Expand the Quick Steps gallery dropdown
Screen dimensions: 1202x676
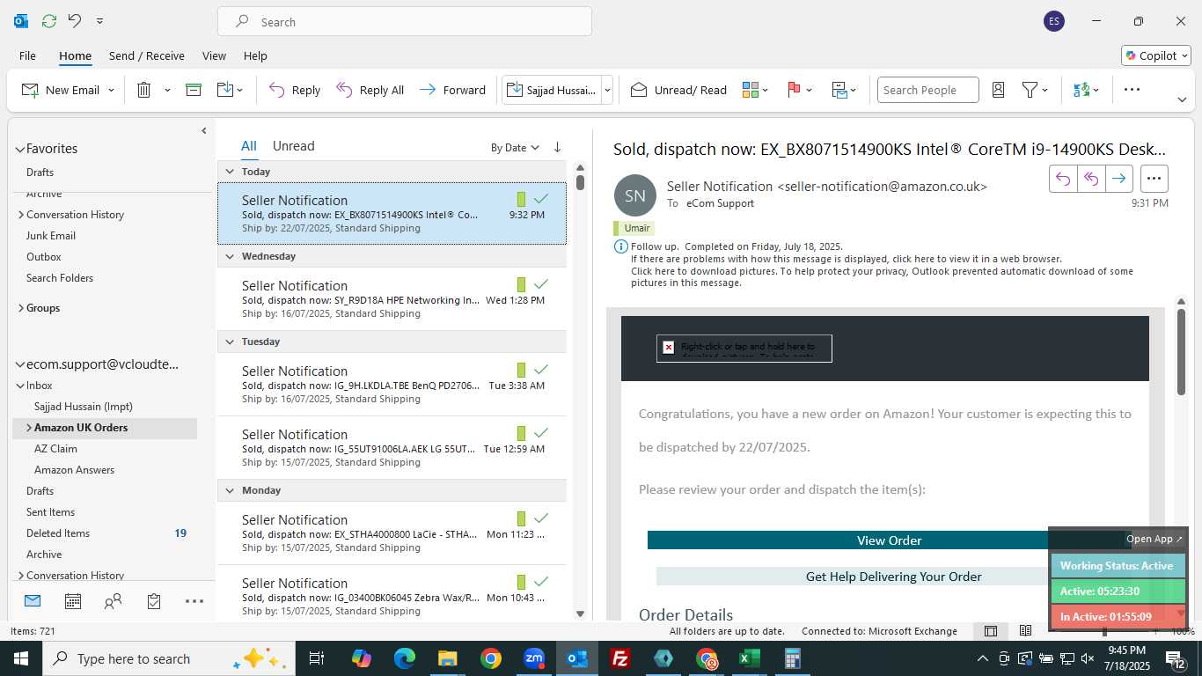tap(607, 90)
